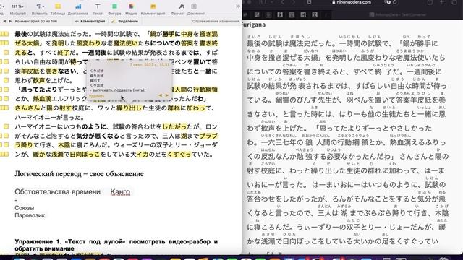Open a new tab with Safari's plus icon

[442, 2]
